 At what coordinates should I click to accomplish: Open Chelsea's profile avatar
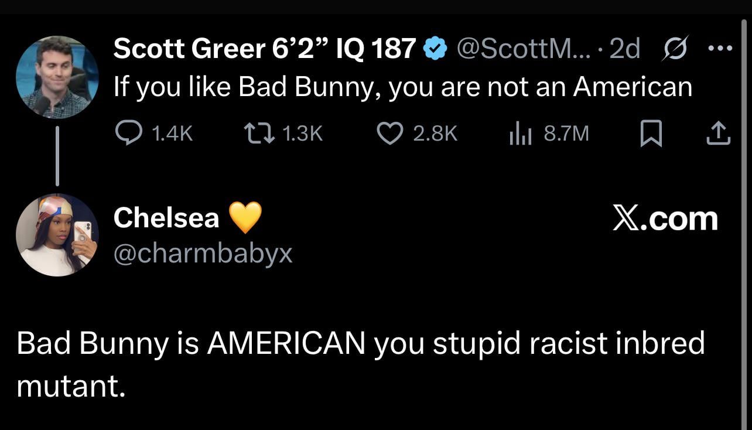pos(57,234)
